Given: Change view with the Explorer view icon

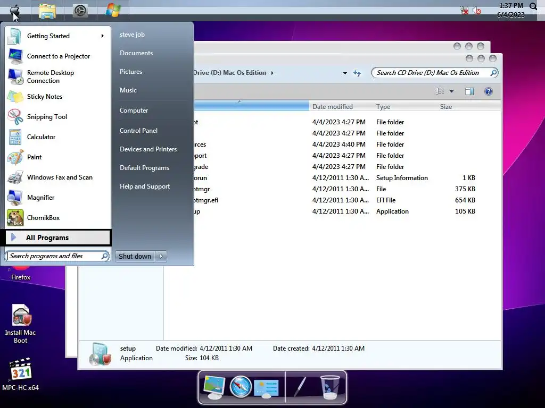Looking at the screenshot, I should coord(440,91).
